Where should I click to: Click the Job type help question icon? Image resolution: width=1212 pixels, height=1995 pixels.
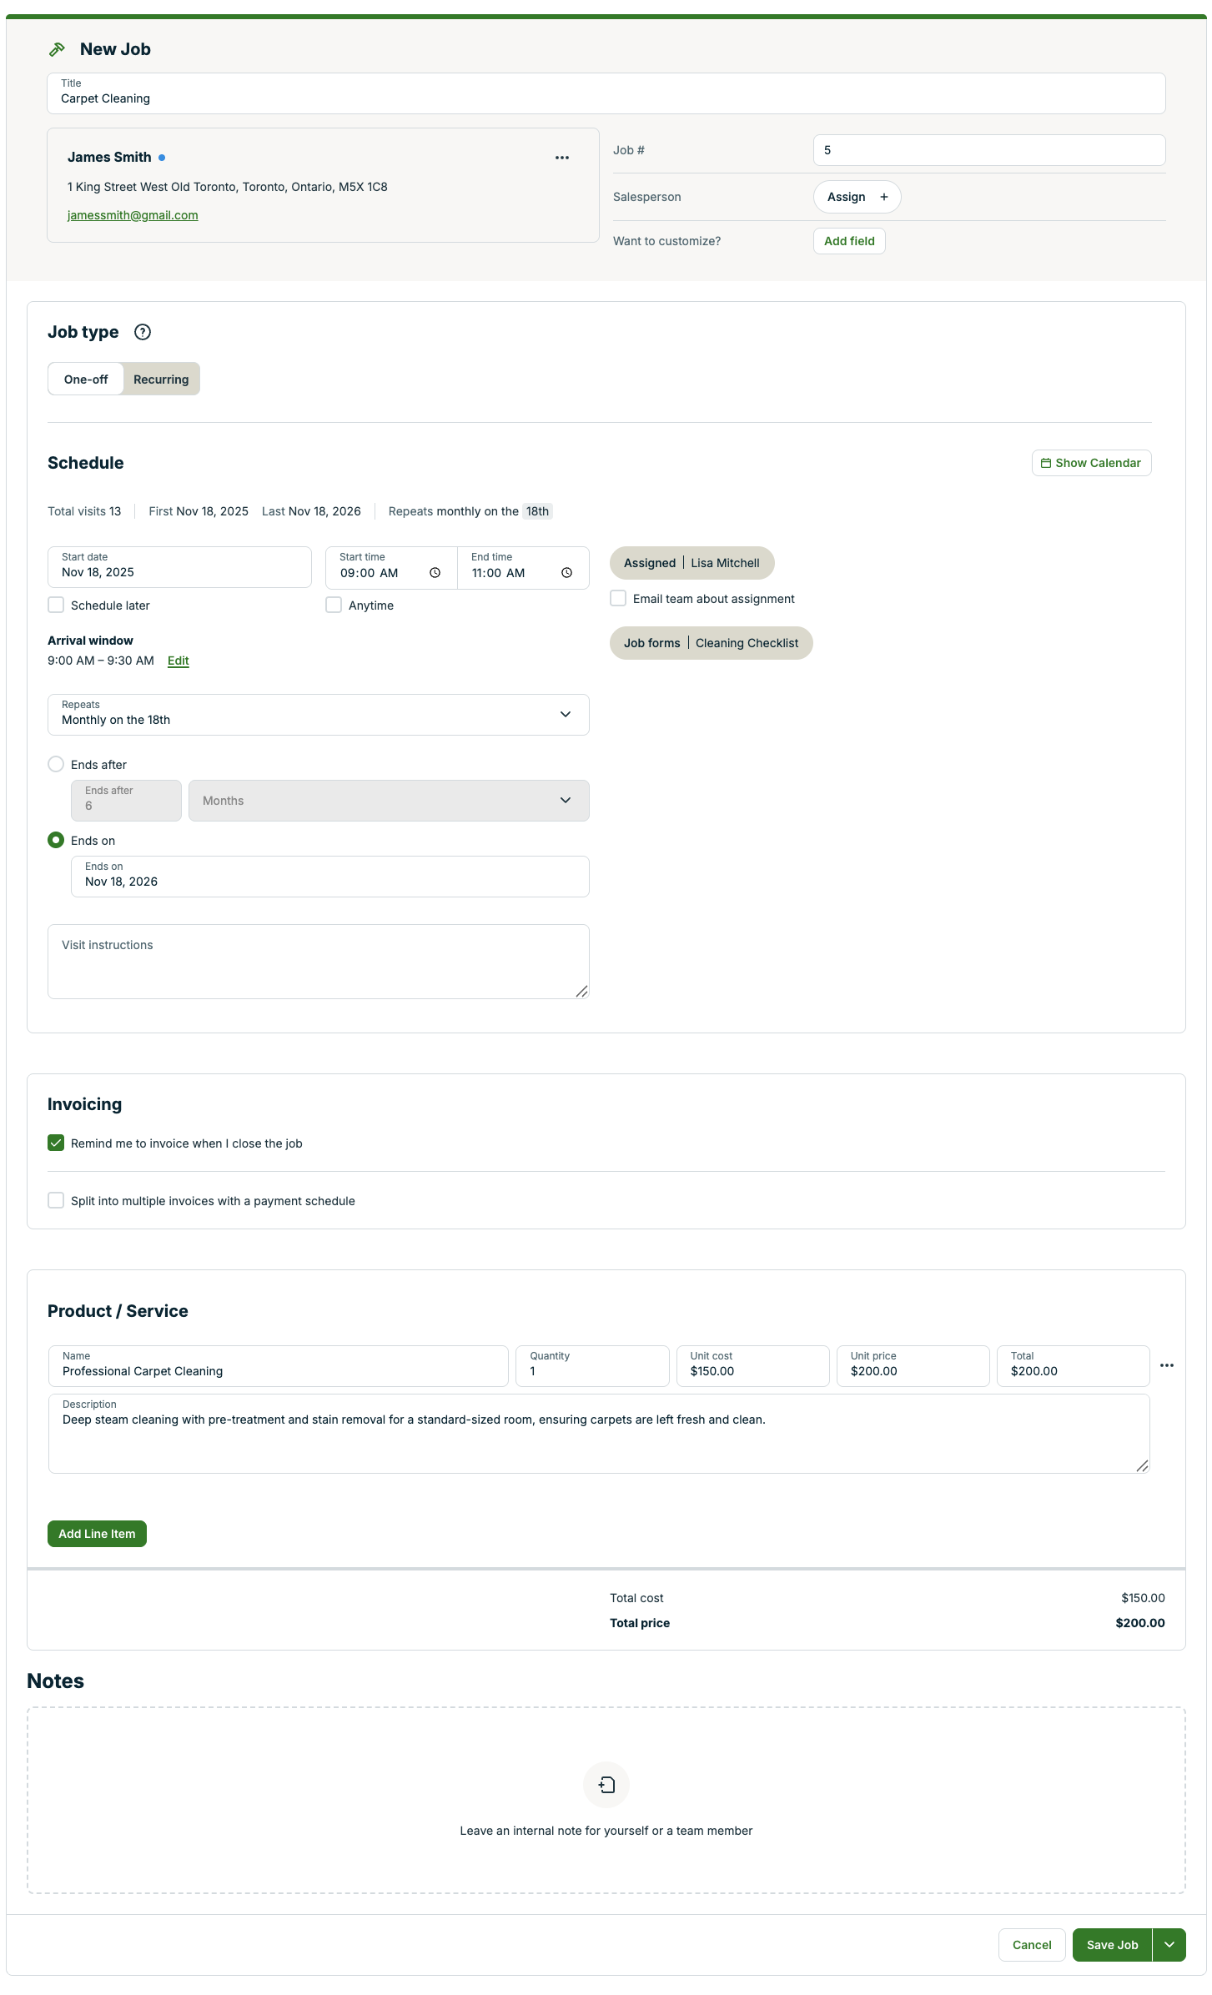click(x=143, y=332)
